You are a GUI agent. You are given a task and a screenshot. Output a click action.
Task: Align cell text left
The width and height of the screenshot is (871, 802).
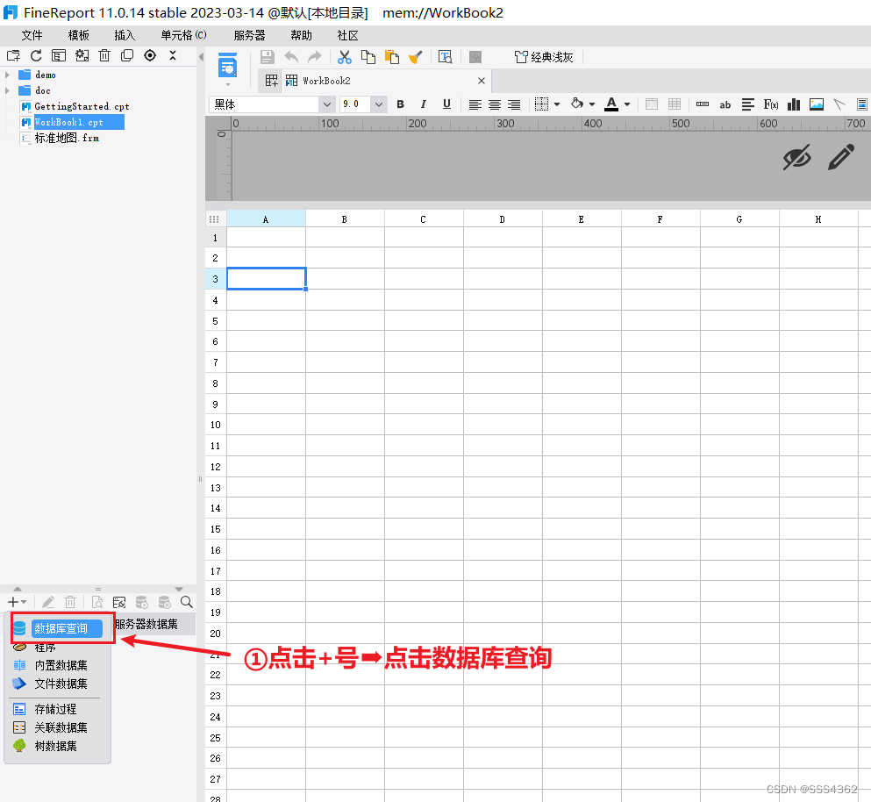tap(475, 104)
